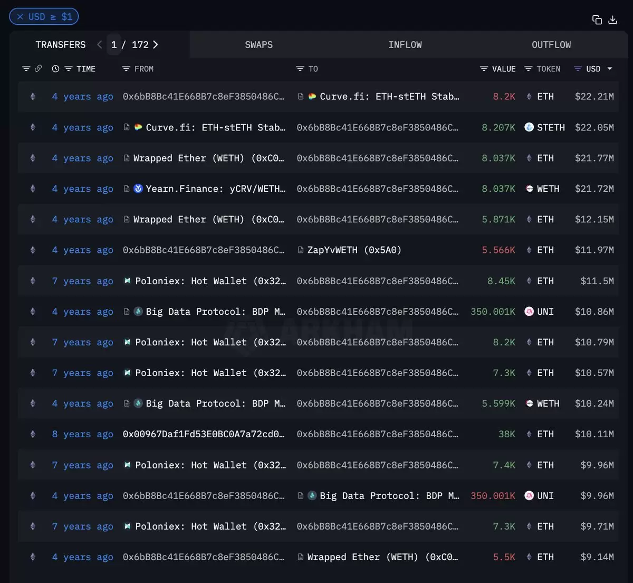The height and width of the screenshot is (583, 633).
Task: Click Poloniex logo in $11.5M row
Action: point(127,281)
